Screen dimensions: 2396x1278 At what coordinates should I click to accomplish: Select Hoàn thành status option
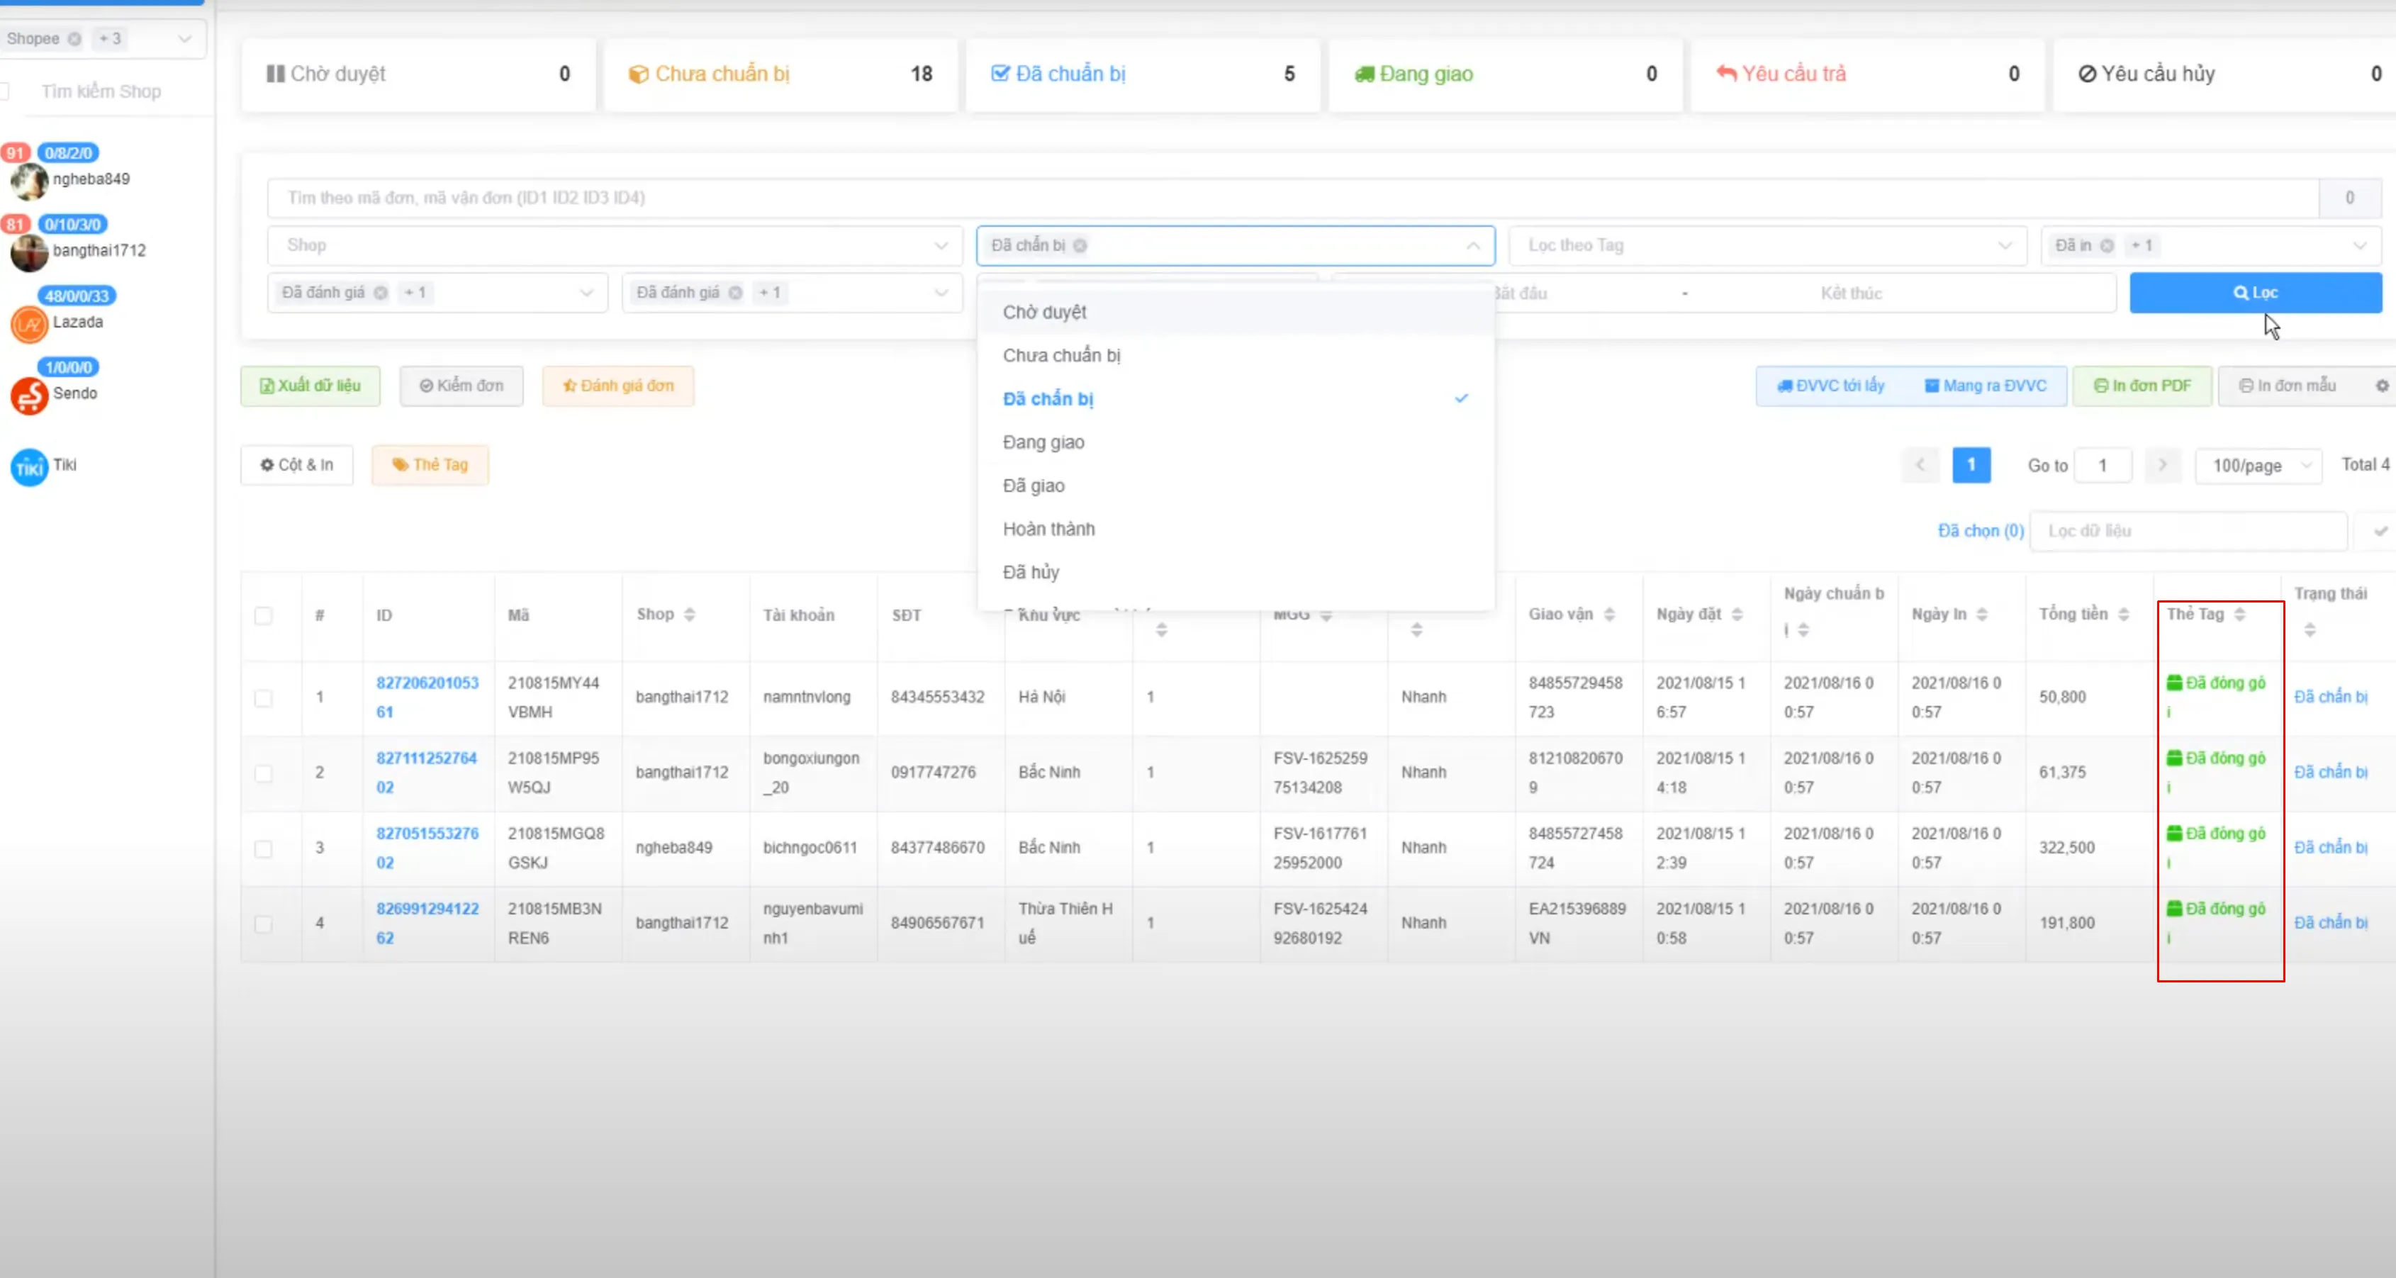(x=1236, y=529)
